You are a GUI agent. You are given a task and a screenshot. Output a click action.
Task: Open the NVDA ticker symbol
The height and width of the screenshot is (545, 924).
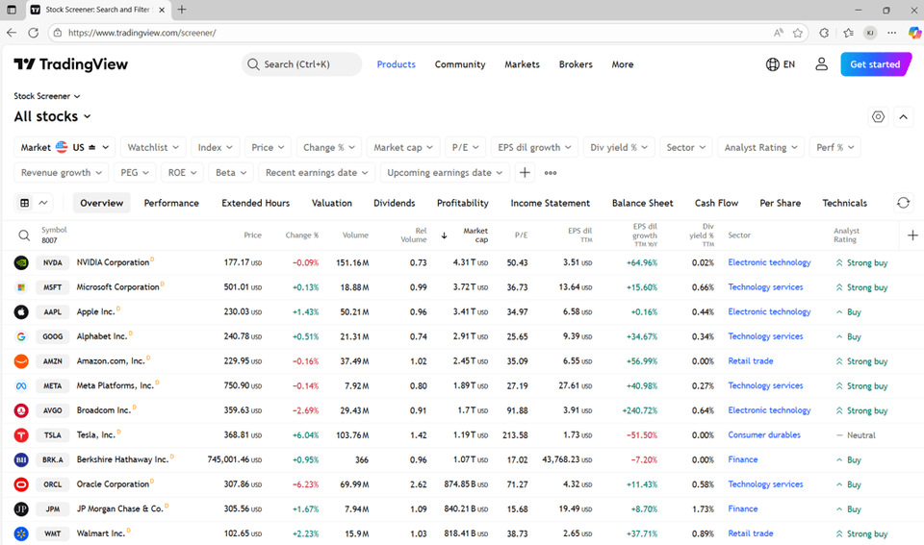52,262
